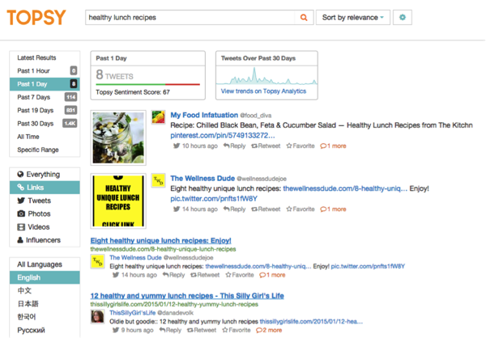Image resolution: width=486 pixels, height=338 pixels.
Task: Show 1 more under Eight healthy headline
Action: click(x=272, y=275)
